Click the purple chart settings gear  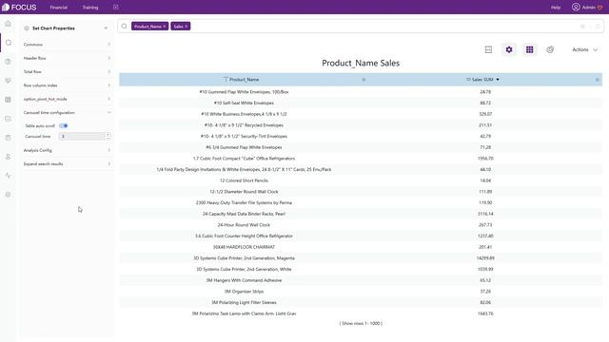pos(509,49)
